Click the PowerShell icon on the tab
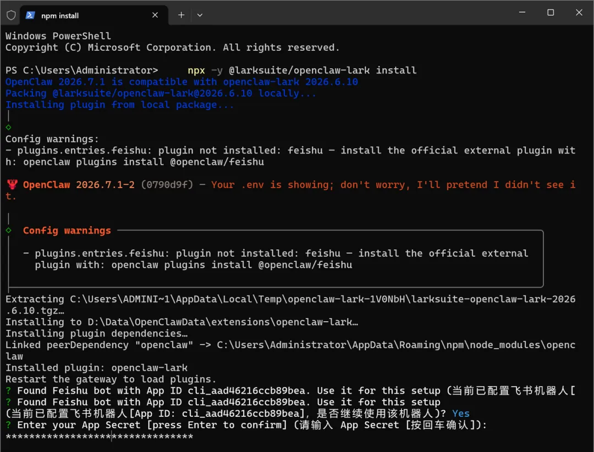The width and height of the screenshot is (594, 452). [30, 15]
